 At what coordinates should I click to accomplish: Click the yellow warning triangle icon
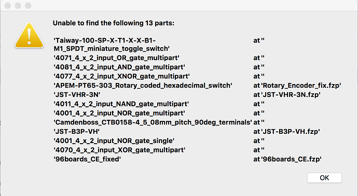[x=29, y=35]
